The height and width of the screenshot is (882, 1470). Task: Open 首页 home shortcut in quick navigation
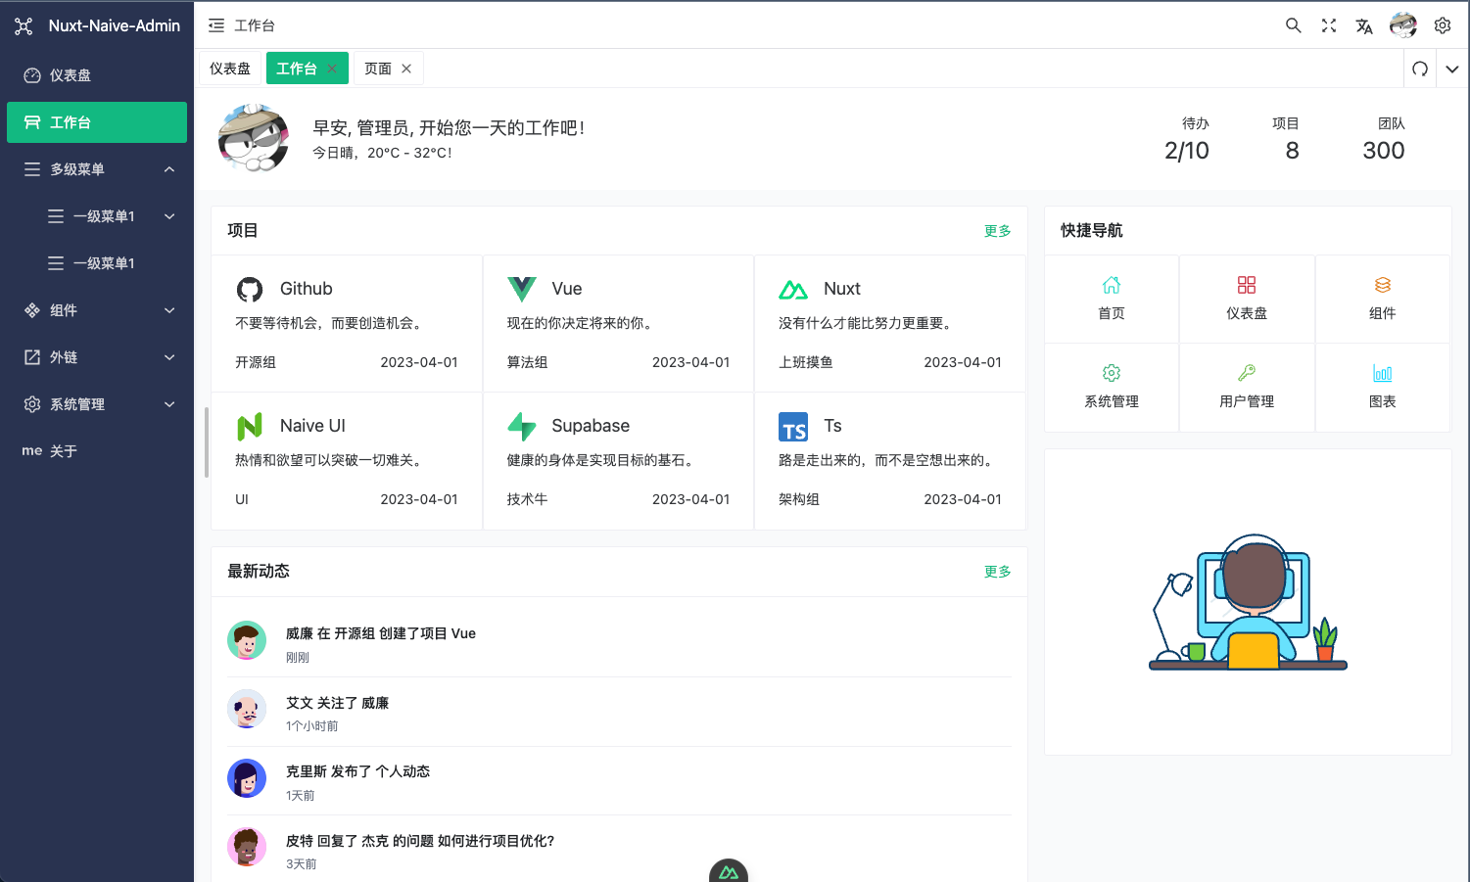point(1112,299)
